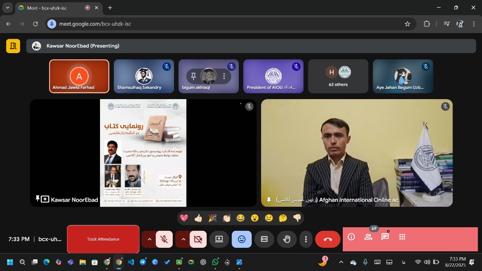Pin bigum akhlaqi's tile

click(194, 76)
